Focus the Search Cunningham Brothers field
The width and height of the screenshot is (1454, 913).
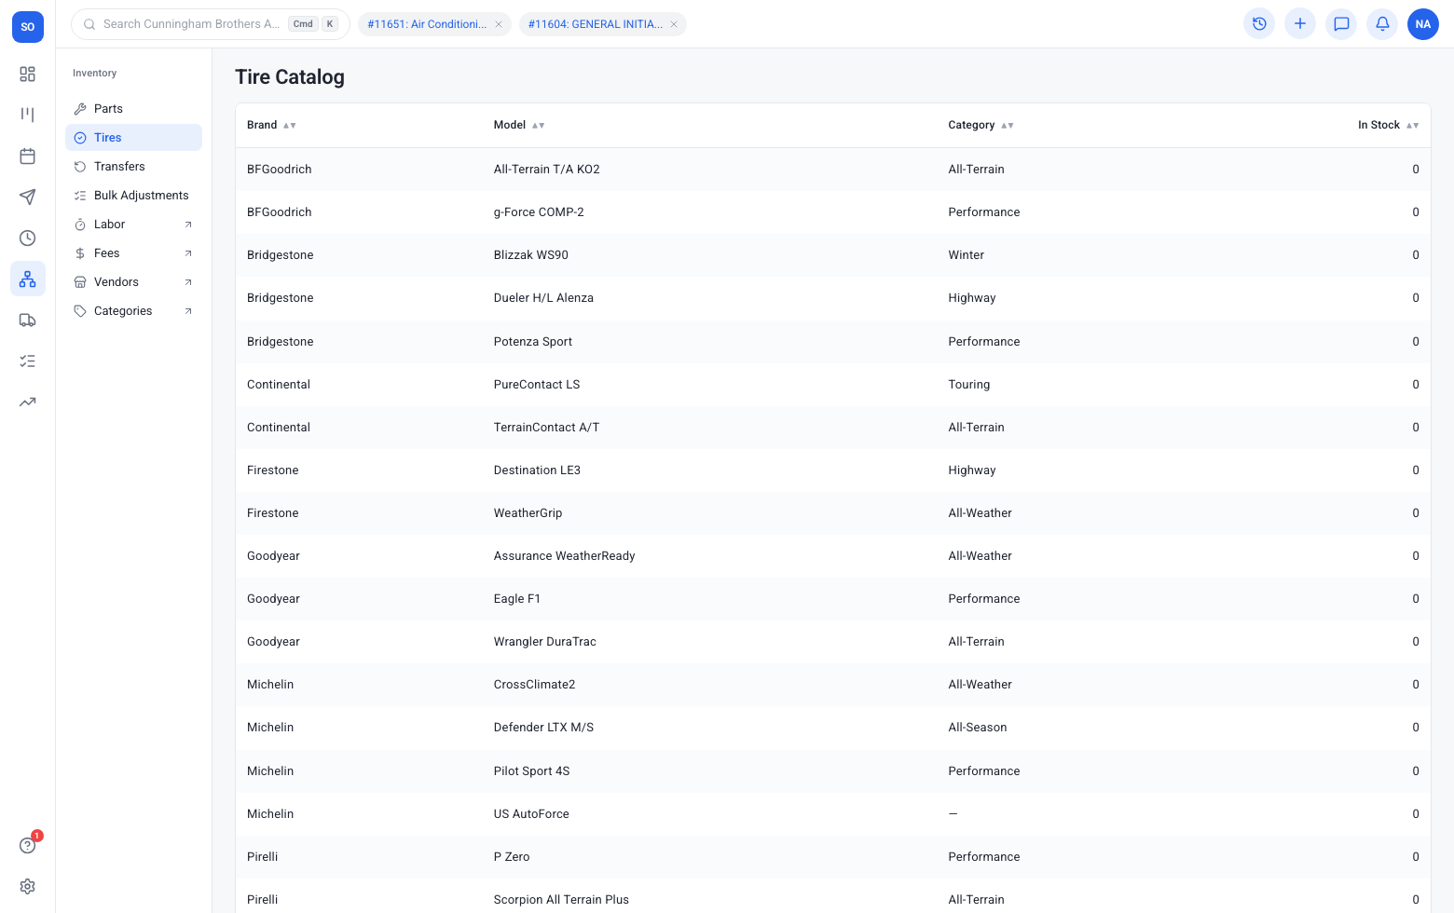[x=211, y=24]
